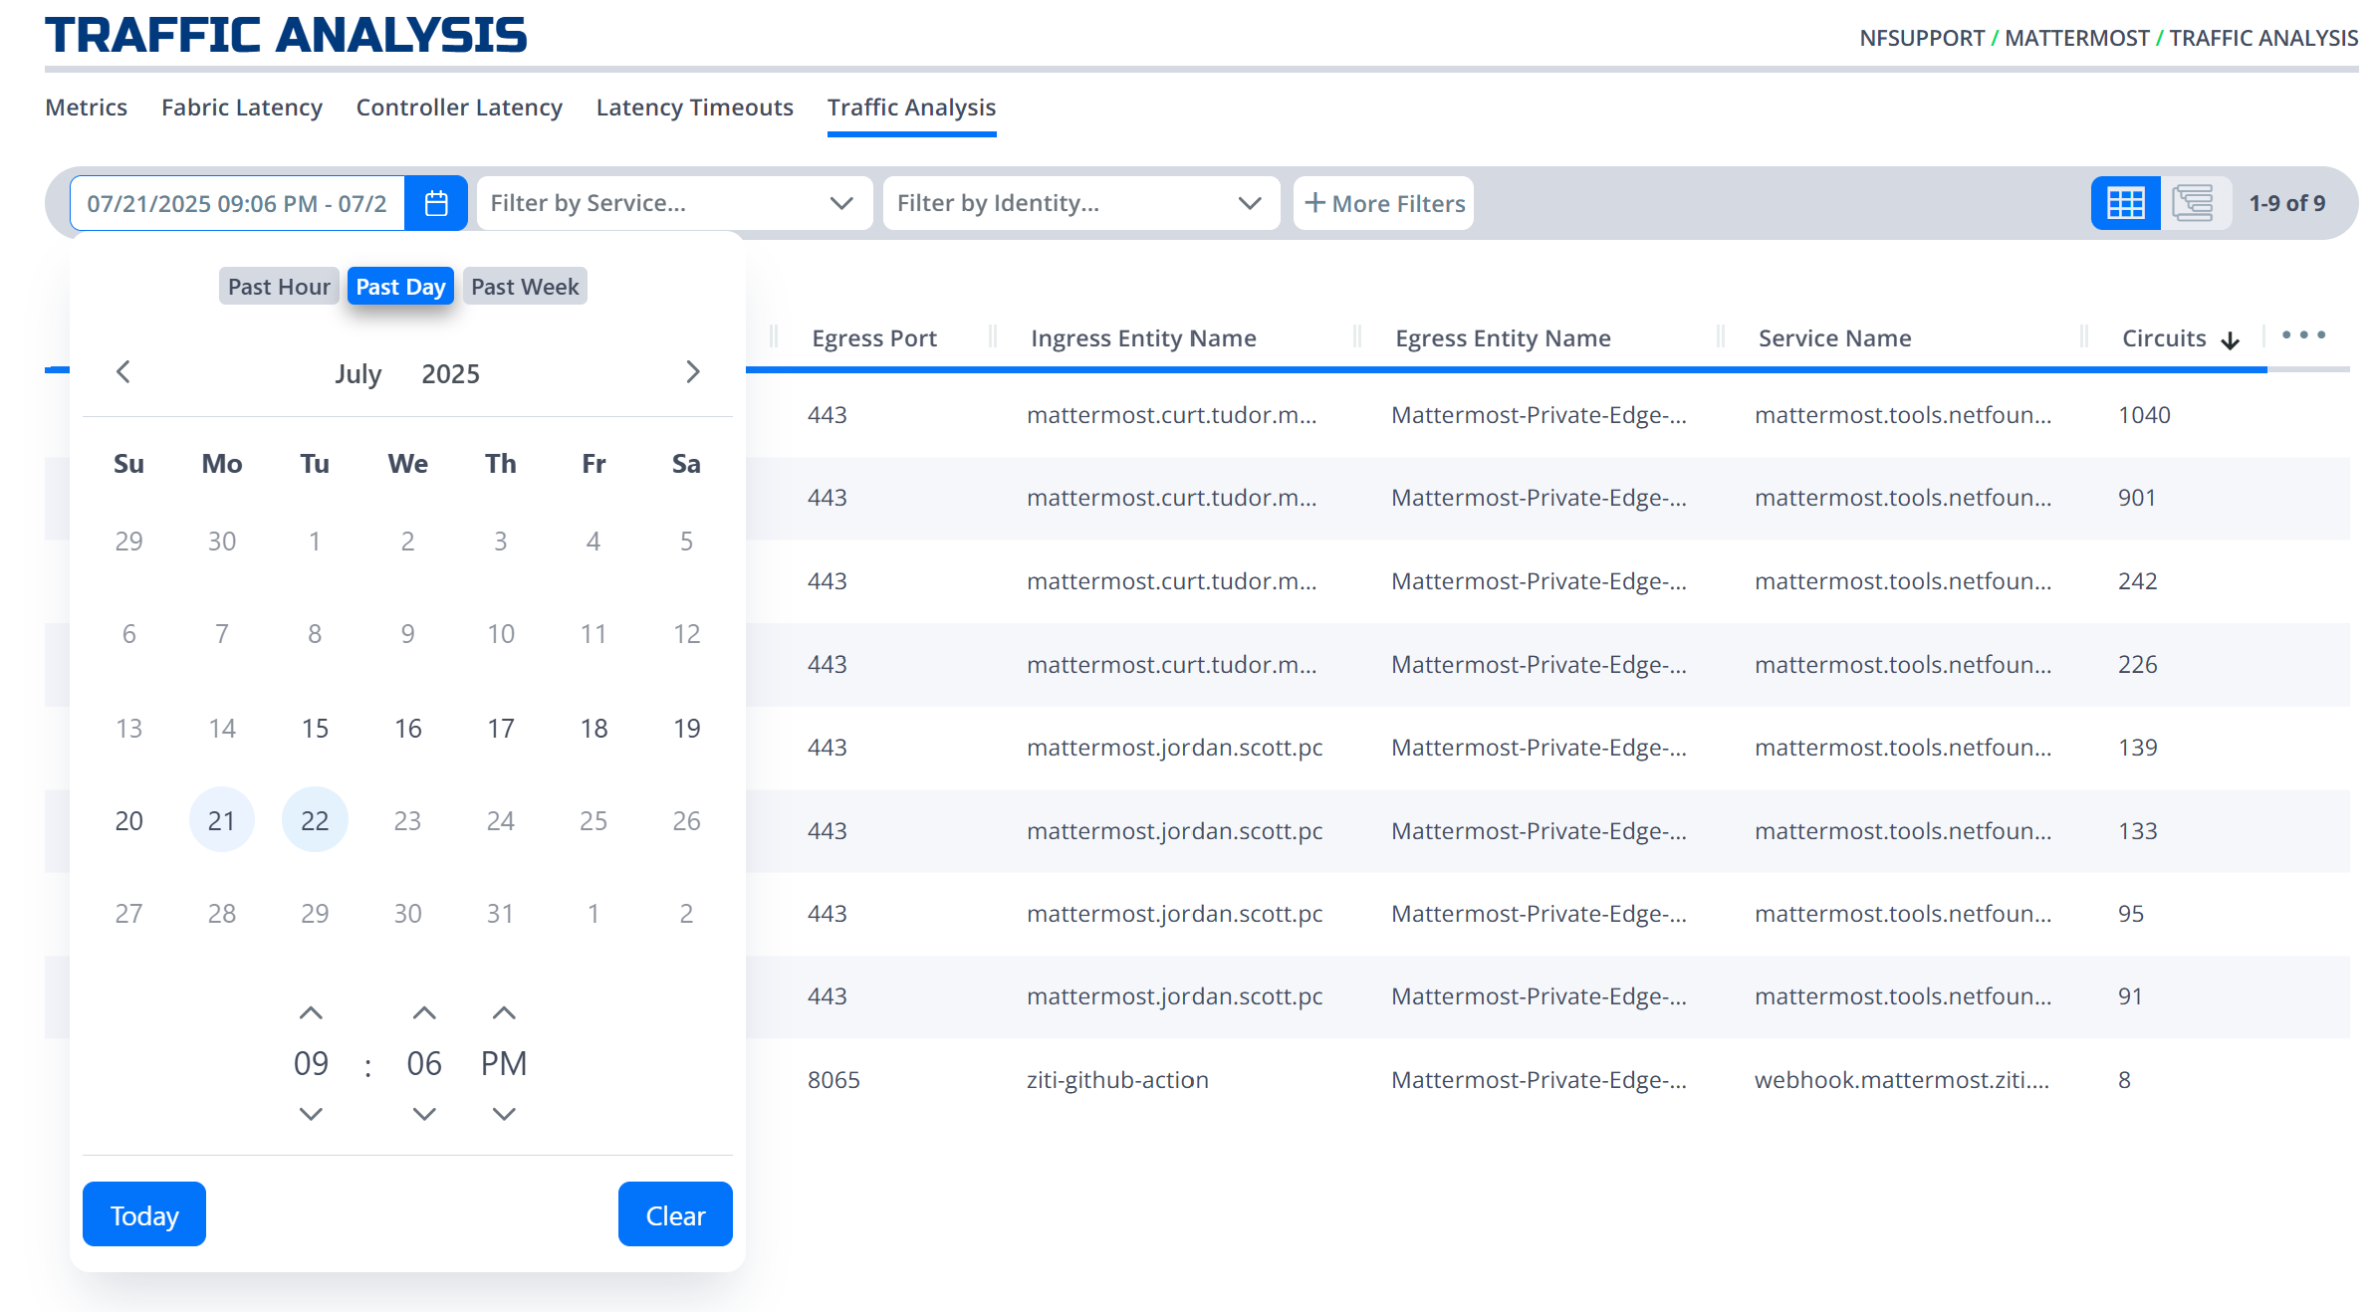Pick July 15 in the calendar
Image resolution: width=2376 pixels, height=1312 pixels.
[315, 729]
